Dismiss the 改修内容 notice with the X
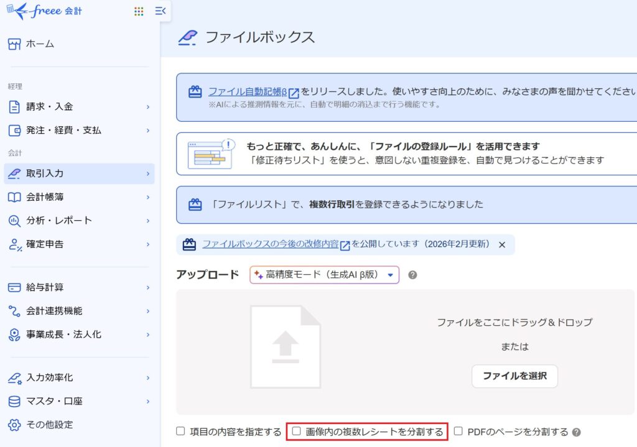This screenshot has width=637, height=447. pos(502,245)
